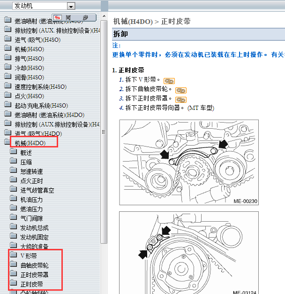Click folder icon for 起动/充电系统(H4SO)
This screenshot has width=285, height=294.
tap(7, 104)
